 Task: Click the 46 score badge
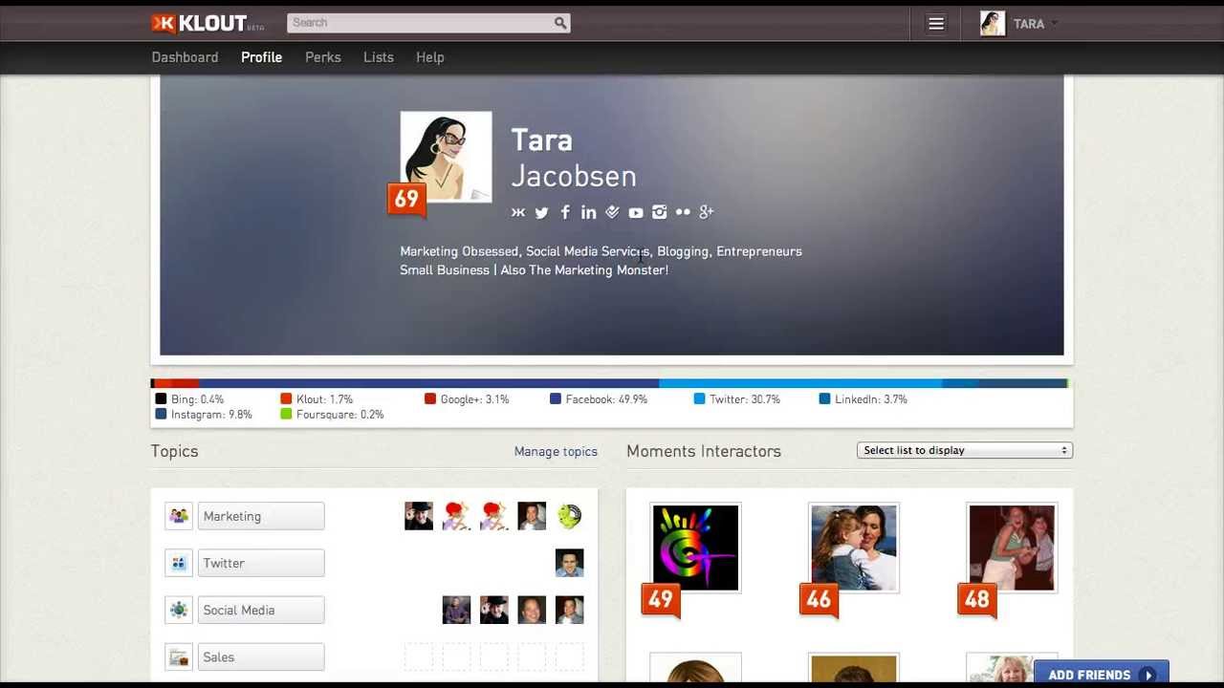[x=819, y=599]
